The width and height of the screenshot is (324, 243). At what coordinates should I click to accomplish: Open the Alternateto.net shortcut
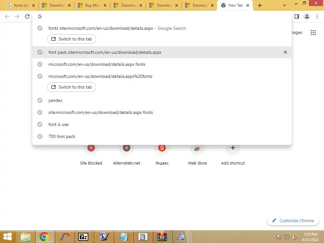tap(127, 155)
